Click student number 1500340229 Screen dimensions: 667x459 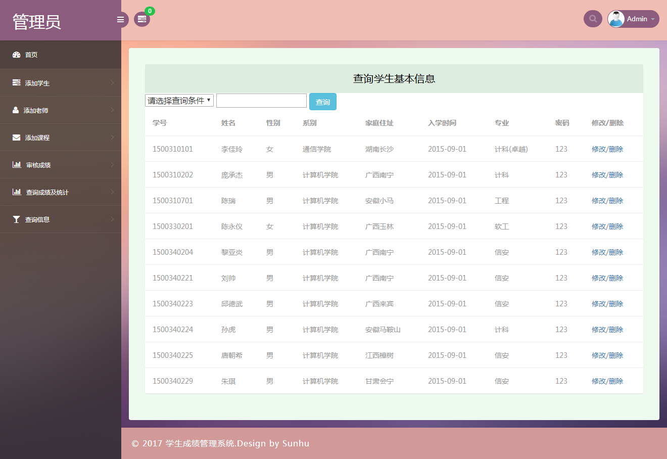(x=173, y=381)
